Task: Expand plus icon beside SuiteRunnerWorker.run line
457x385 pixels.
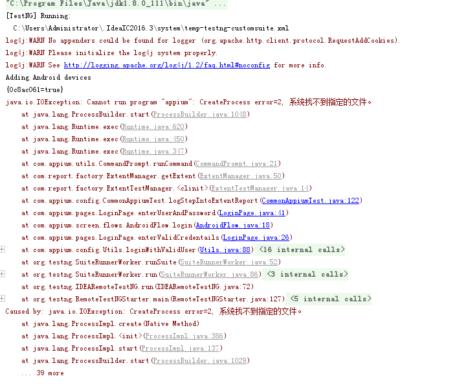Action: (x=3, y=274)
